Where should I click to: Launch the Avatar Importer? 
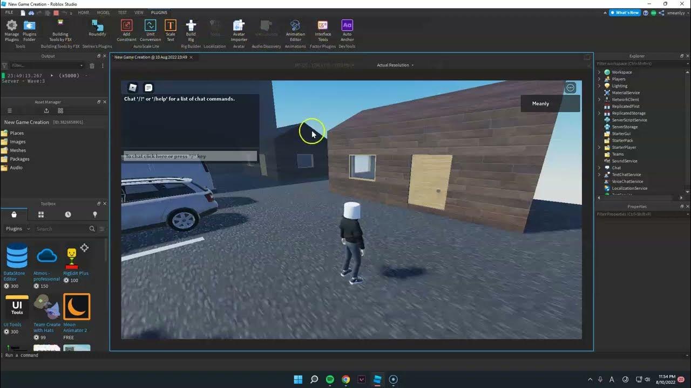tap(239, 30)
